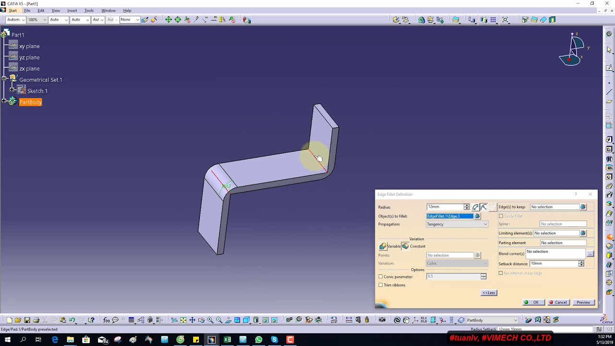This screenshot has width=615, height=346.
Task: Open the PartBody body selector dropdown
Action: tap(492, 320)
